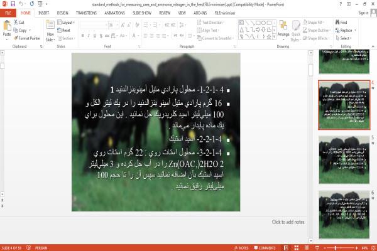Switch to the REVIEW tab
Viewport: 377px width, 251px height.
(165, 13)
